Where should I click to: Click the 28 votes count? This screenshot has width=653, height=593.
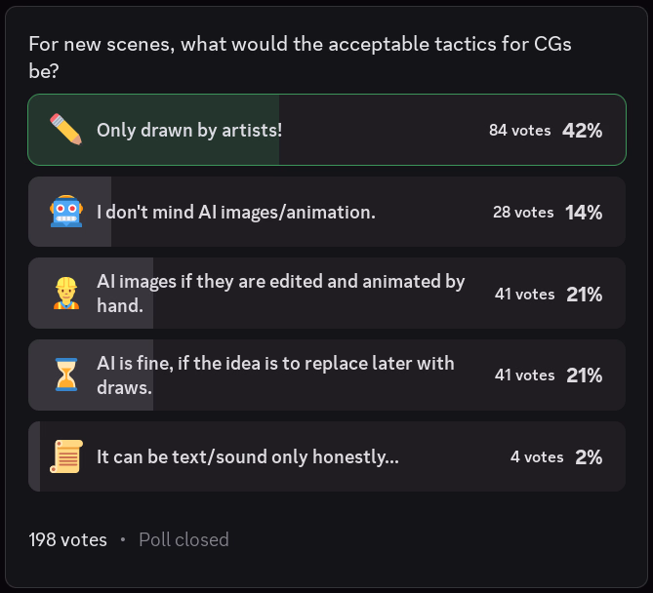pyautogui.click(x=522, y=212)
